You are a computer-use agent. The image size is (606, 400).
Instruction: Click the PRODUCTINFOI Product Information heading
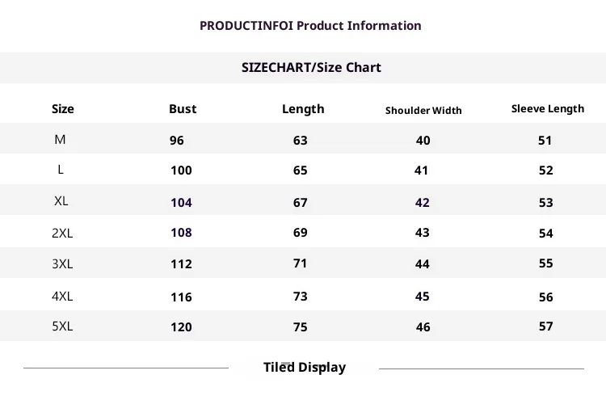(310, 25)
